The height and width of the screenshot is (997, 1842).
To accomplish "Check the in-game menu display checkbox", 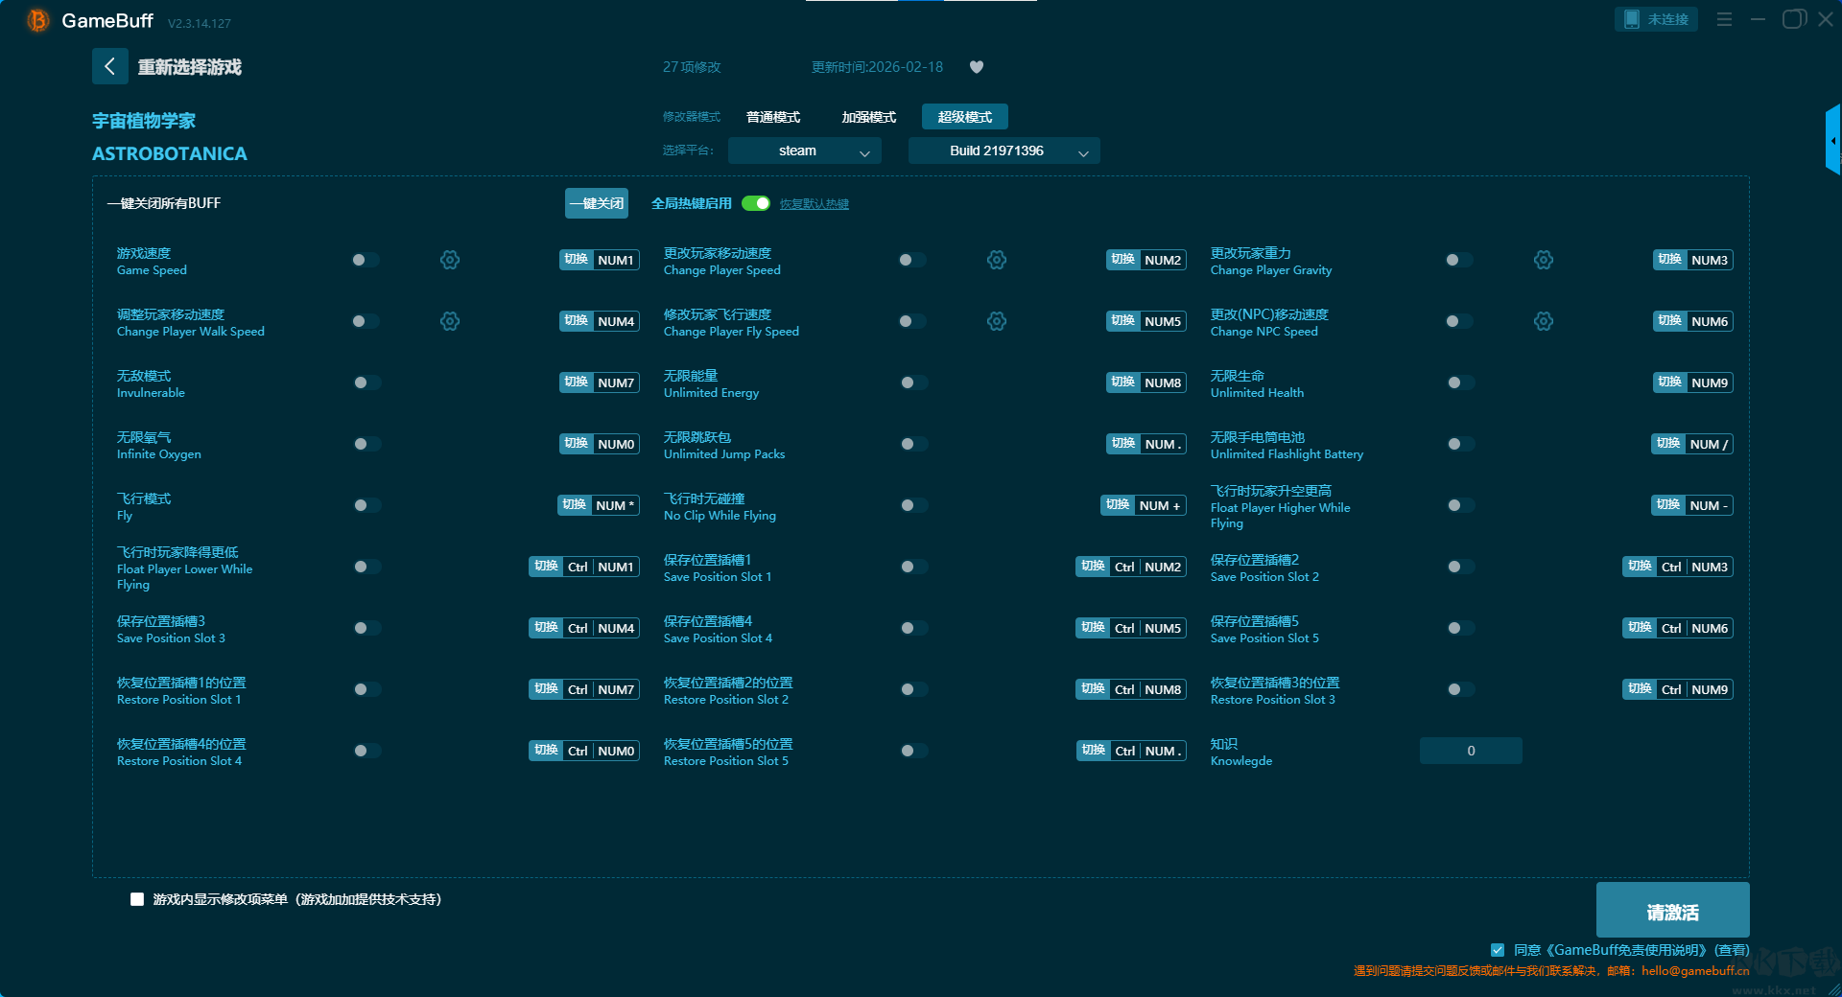I will pyautogui.click(x=137, y=899).
